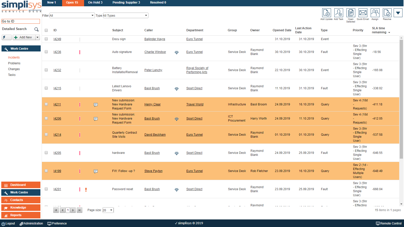Open the Reports section

tap(21, 215)
